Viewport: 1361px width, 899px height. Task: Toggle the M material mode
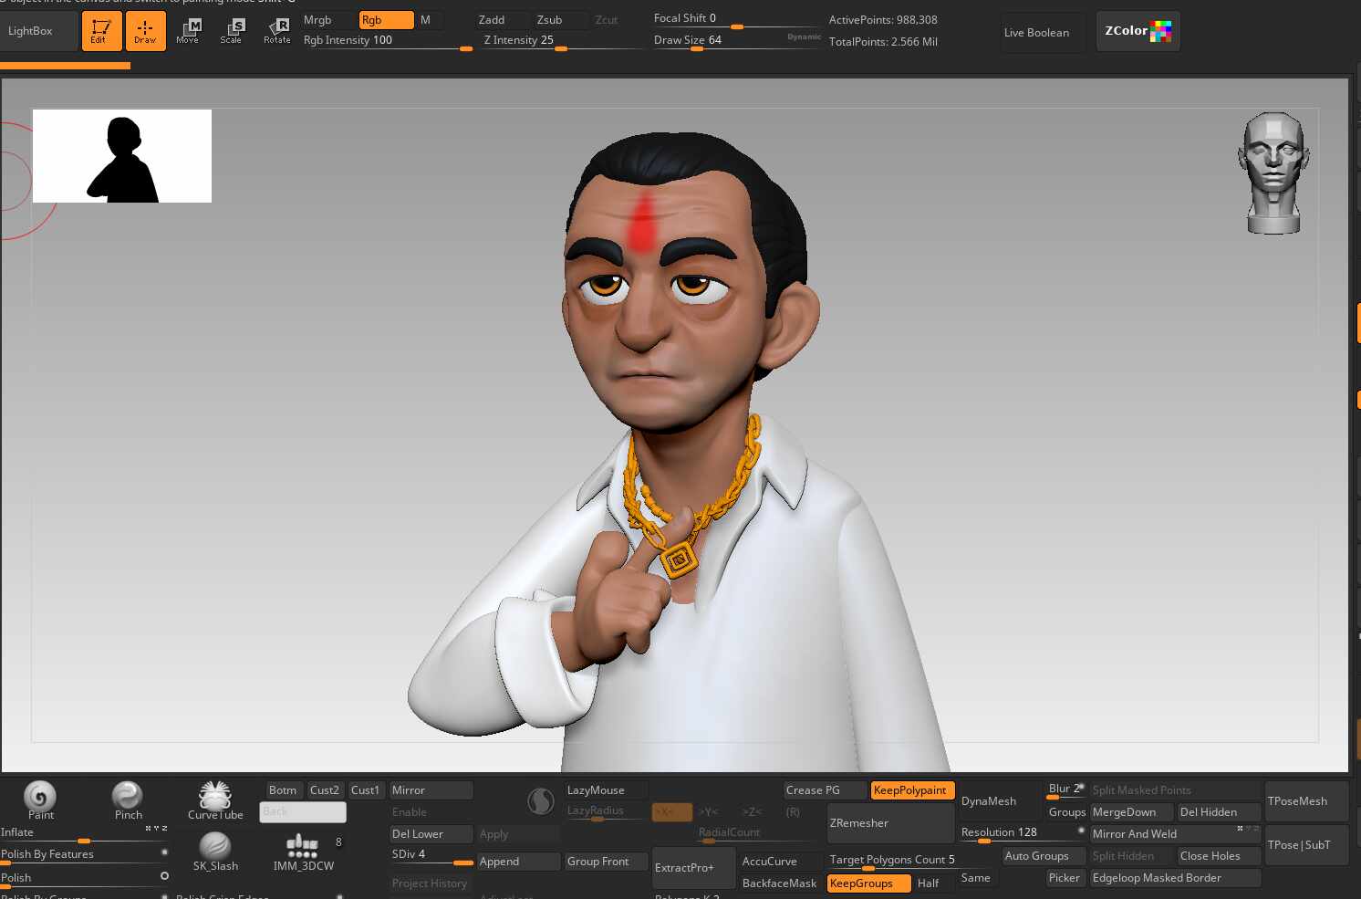pos(430,20)
